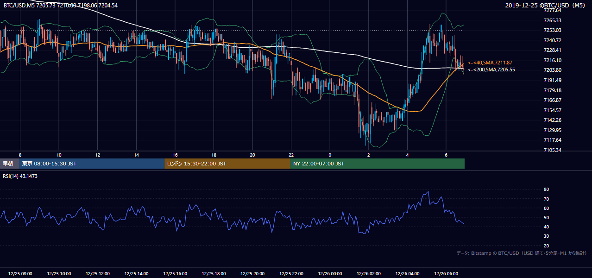
Task: Click price axis label 7265.33
Action: tap(552, 20)
